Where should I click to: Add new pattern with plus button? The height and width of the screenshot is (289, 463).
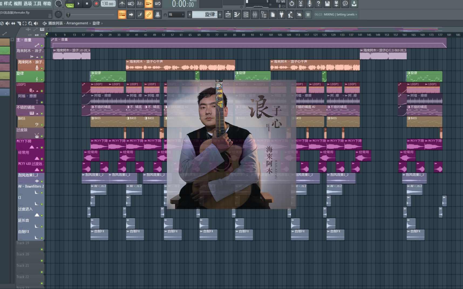220,15
